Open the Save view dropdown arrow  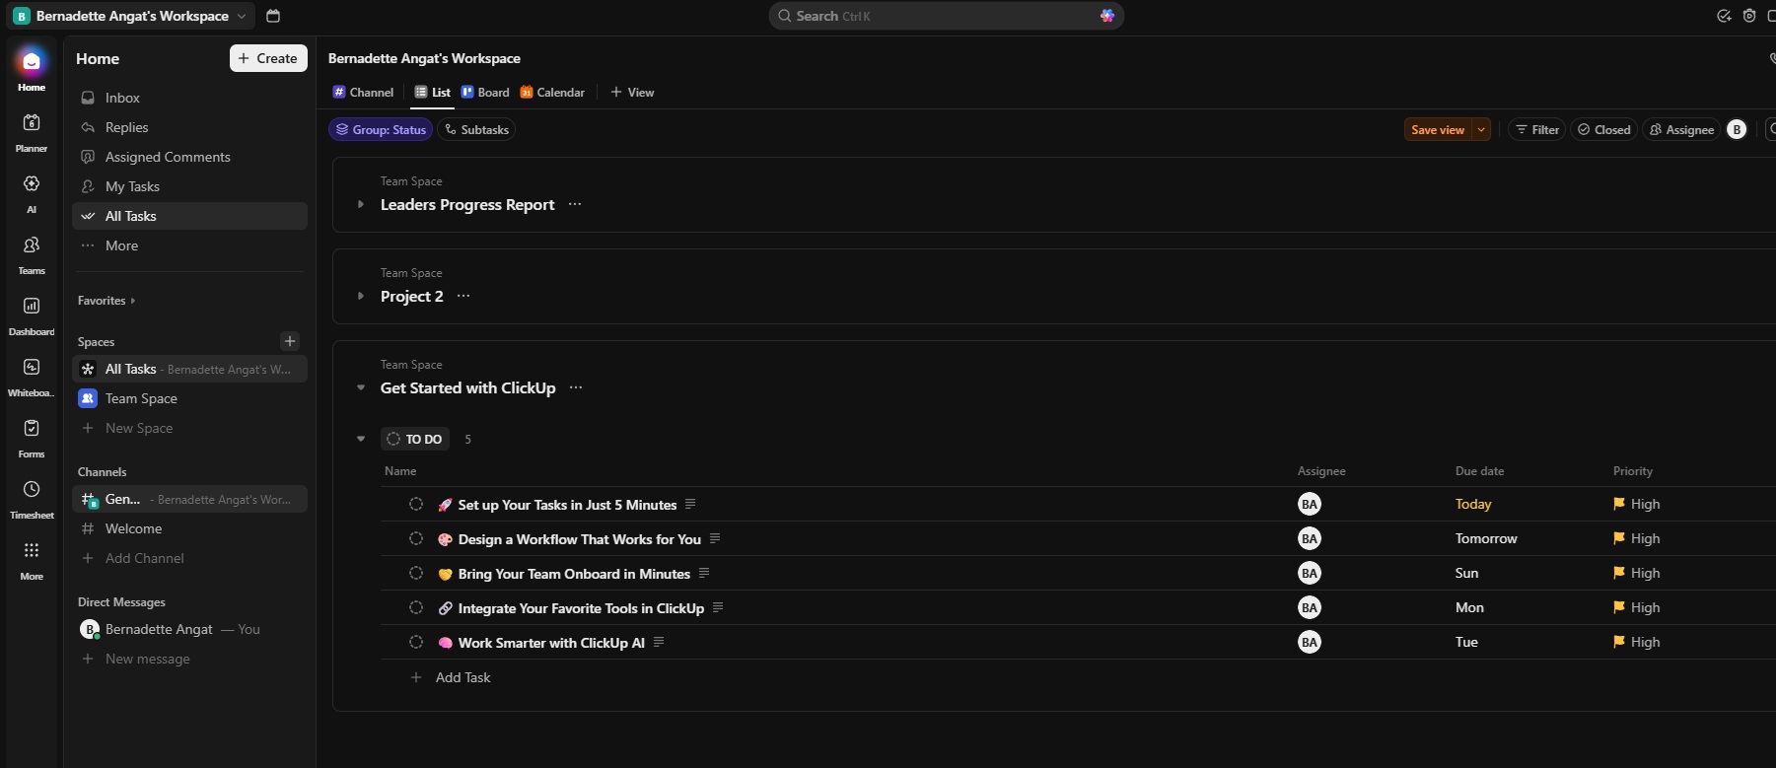point(1481,130)
